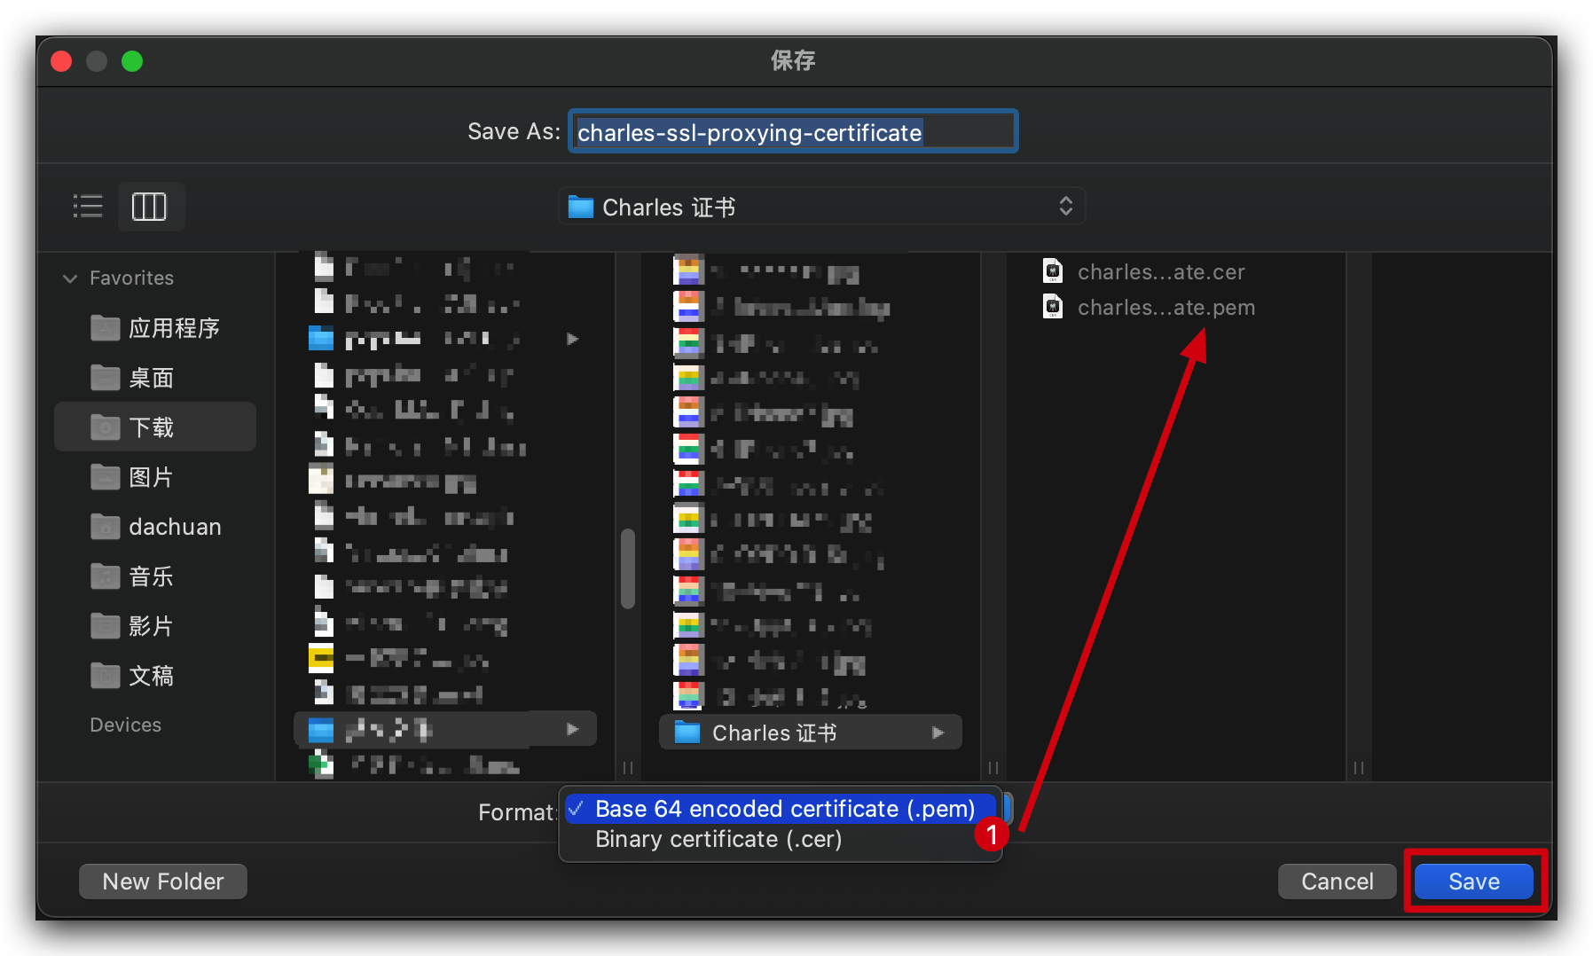Click the first column vertical scrollbar
The height and width of the screenshot is (956, 1593).
(x=628, y=568)
